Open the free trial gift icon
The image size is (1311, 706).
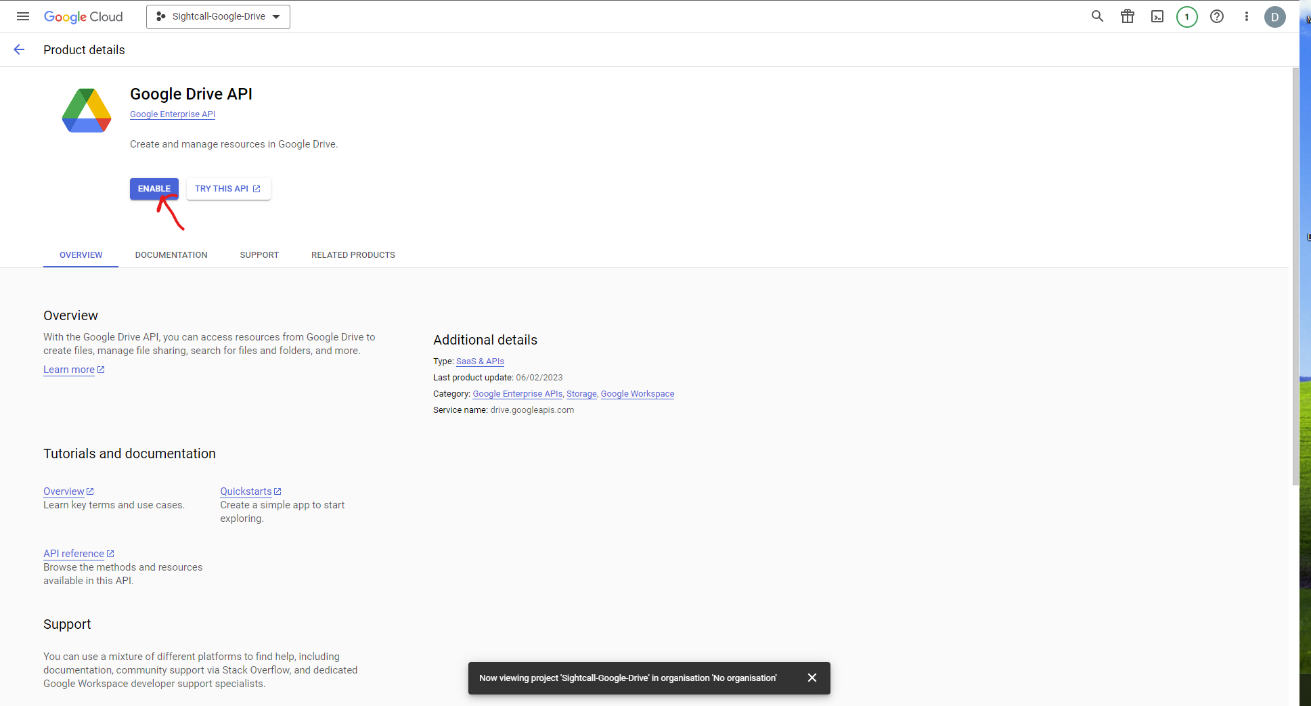point(1127,16)
